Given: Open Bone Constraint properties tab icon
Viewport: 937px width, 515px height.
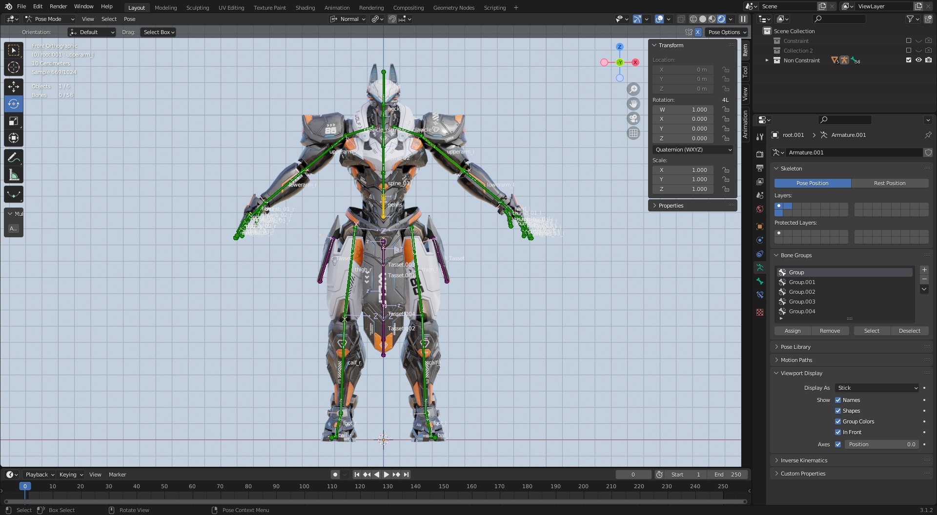Looking at the screenshot, I should pyautogui.click(x=760, y=295).
